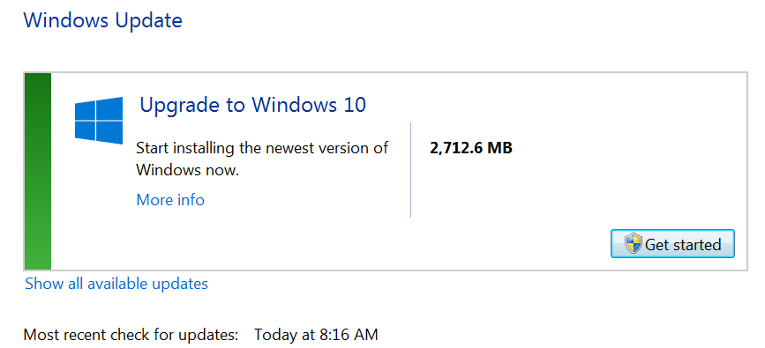Click the blue Windows logo icon
This screenshot has width=765, height=348.
[99, 121]
